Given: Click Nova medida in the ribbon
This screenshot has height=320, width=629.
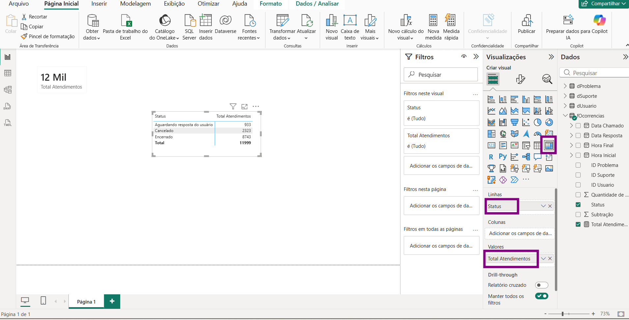Looking at the screenshot, I should pyautogui.click(x=433, y=27).
